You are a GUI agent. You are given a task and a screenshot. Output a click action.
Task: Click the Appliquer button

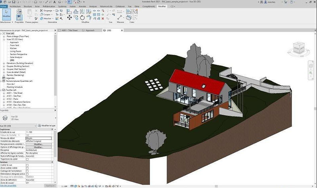[50, 186]
